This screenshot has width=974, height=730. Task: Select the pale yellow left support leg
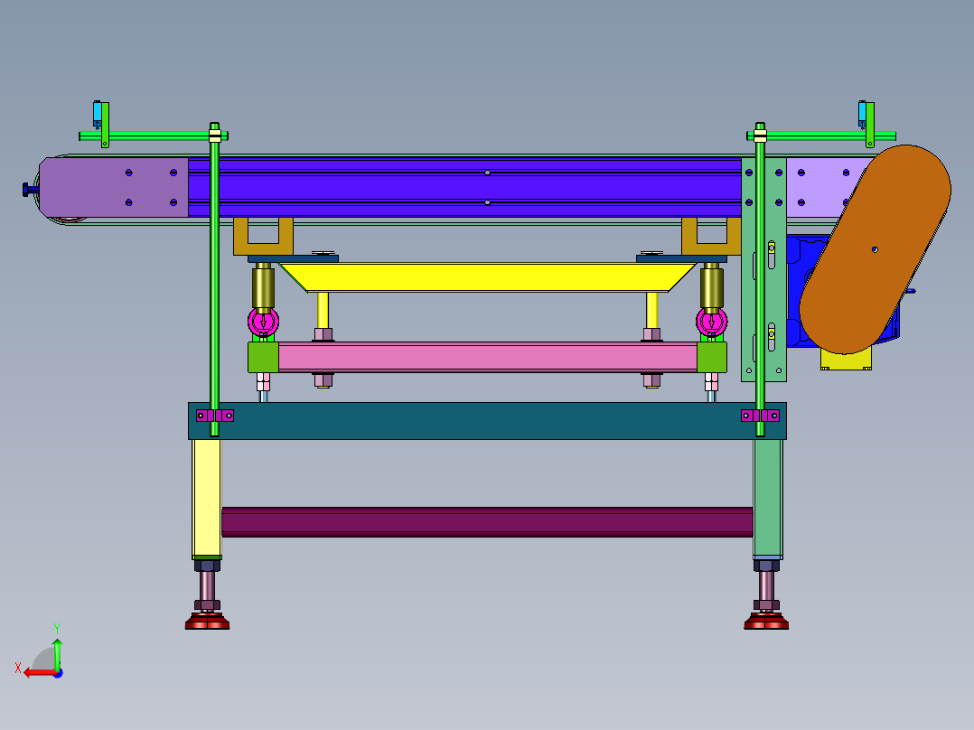[x=206, y=497]
